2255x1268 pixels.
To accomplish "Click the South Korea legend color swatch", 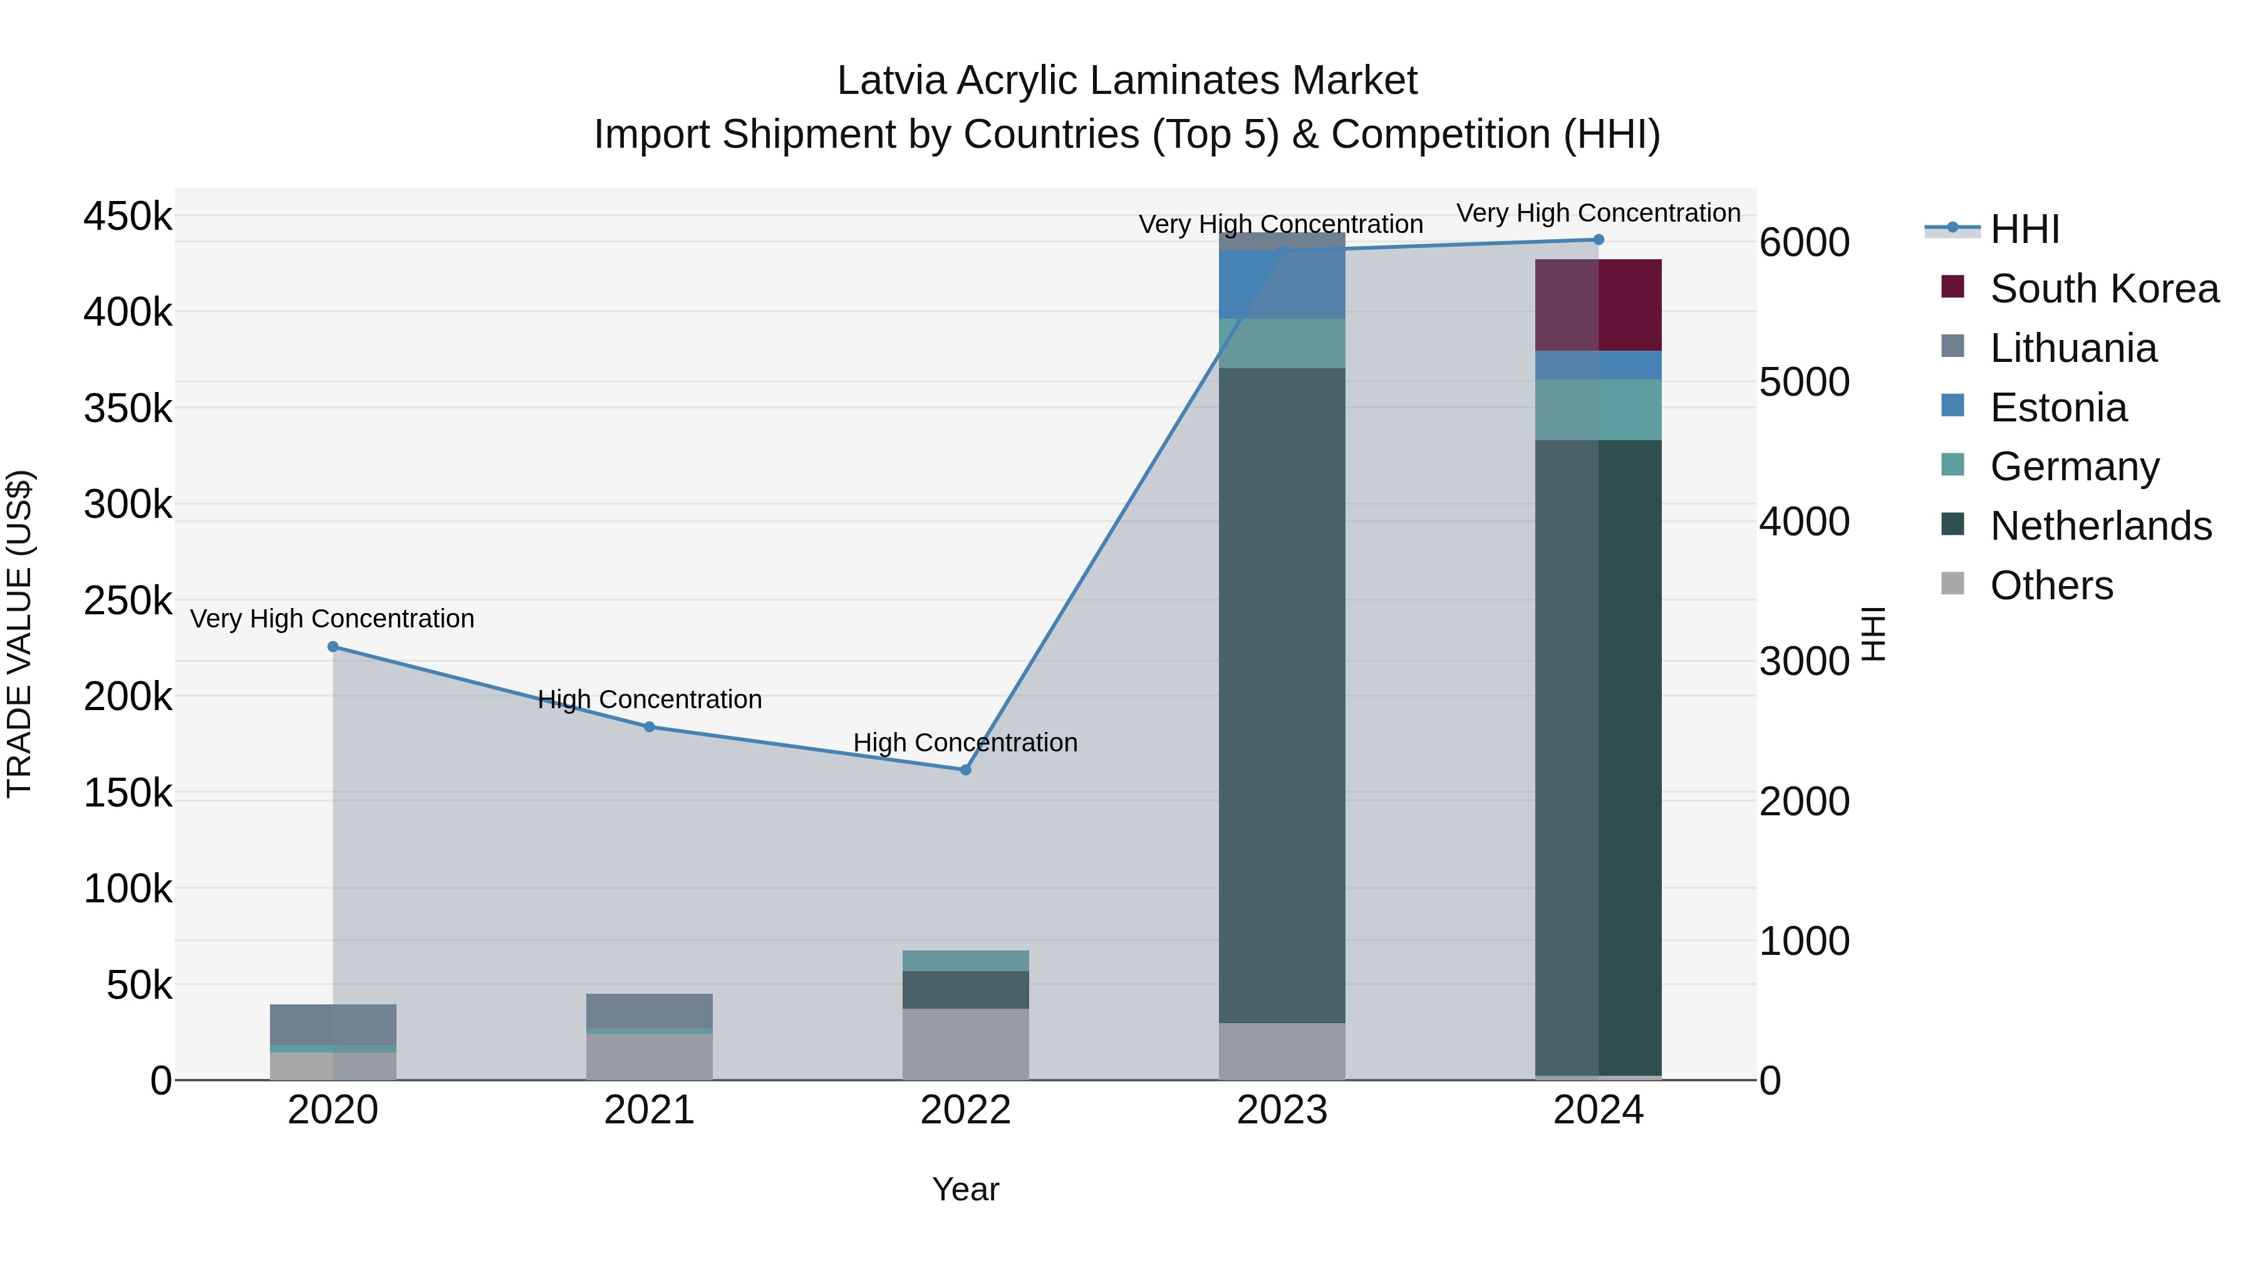I will [x=1952, y=286].
